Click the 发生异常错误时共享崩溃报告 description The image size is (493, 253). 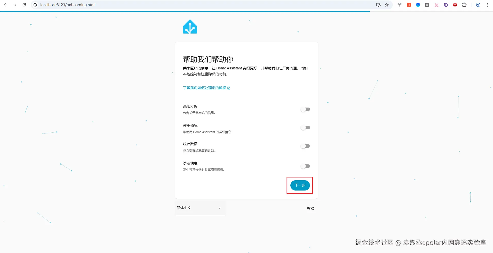[204, 170]
